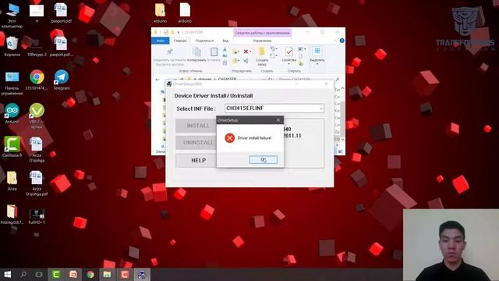Select the Arduino IDE desktop shortcut
Image resolution: width=499 pixels, height=281 pixels.
pos(12,113)
